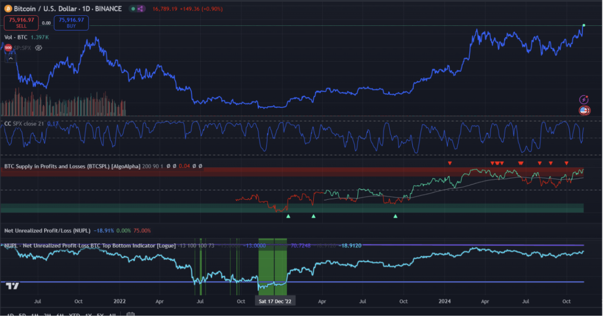603x317 pixels.
Task: Collapse the indicator legend with the chevron
Action: (x=10, y=58)
